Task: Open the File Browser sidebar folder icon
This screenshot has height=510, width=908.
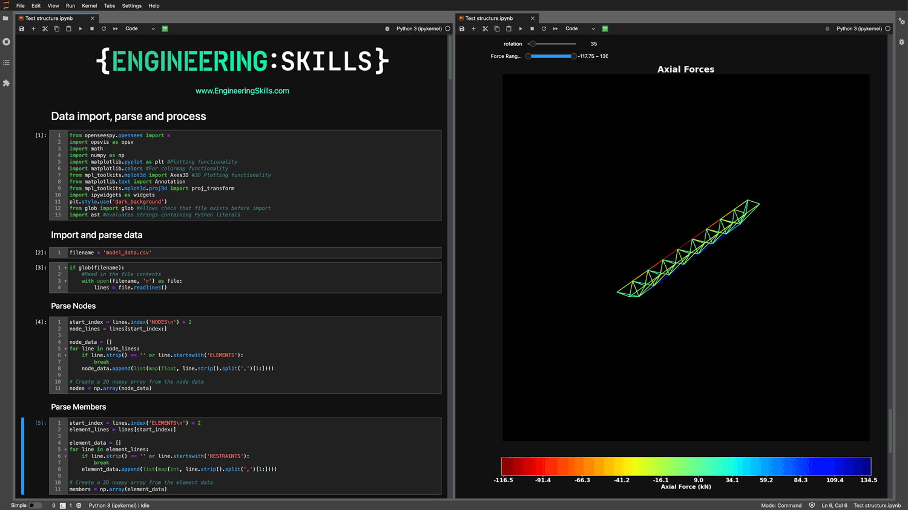Action: coord(6,18)
